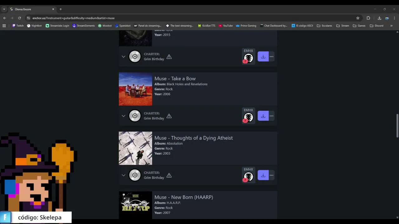Open the Spanixbot bookmark

[x=123, y=26]
